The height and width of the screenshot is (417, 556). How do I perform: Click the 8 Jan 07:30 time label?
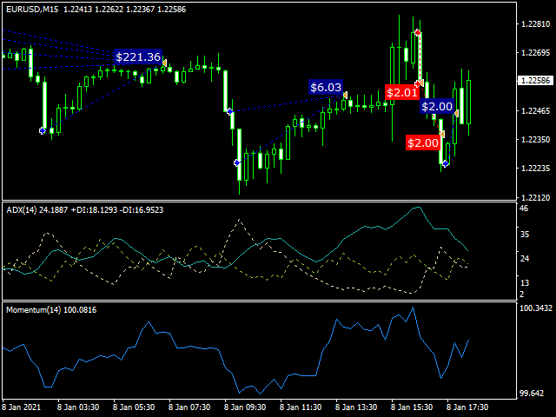click(x=189, y=407)
